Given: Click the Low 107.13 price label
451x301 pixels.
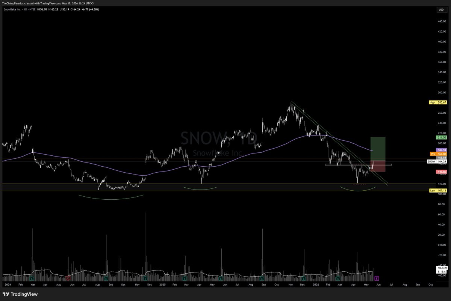Looking at the screenshot, I should 437,190.
